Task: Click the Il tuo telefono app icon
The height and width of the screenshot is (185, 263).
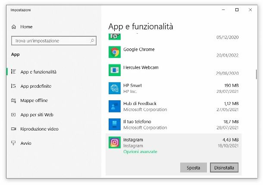Action: 115,124
